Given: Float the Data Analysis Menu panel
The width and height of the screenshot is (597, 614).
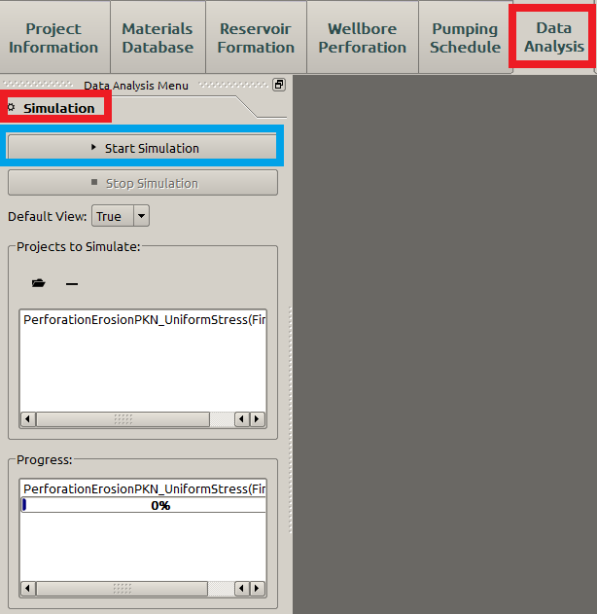Looking at the screenshot, I should click(x=279, y=85).
